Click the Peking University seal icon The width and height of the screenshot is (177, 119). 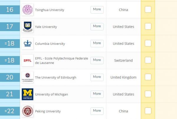tap(27, 111)
